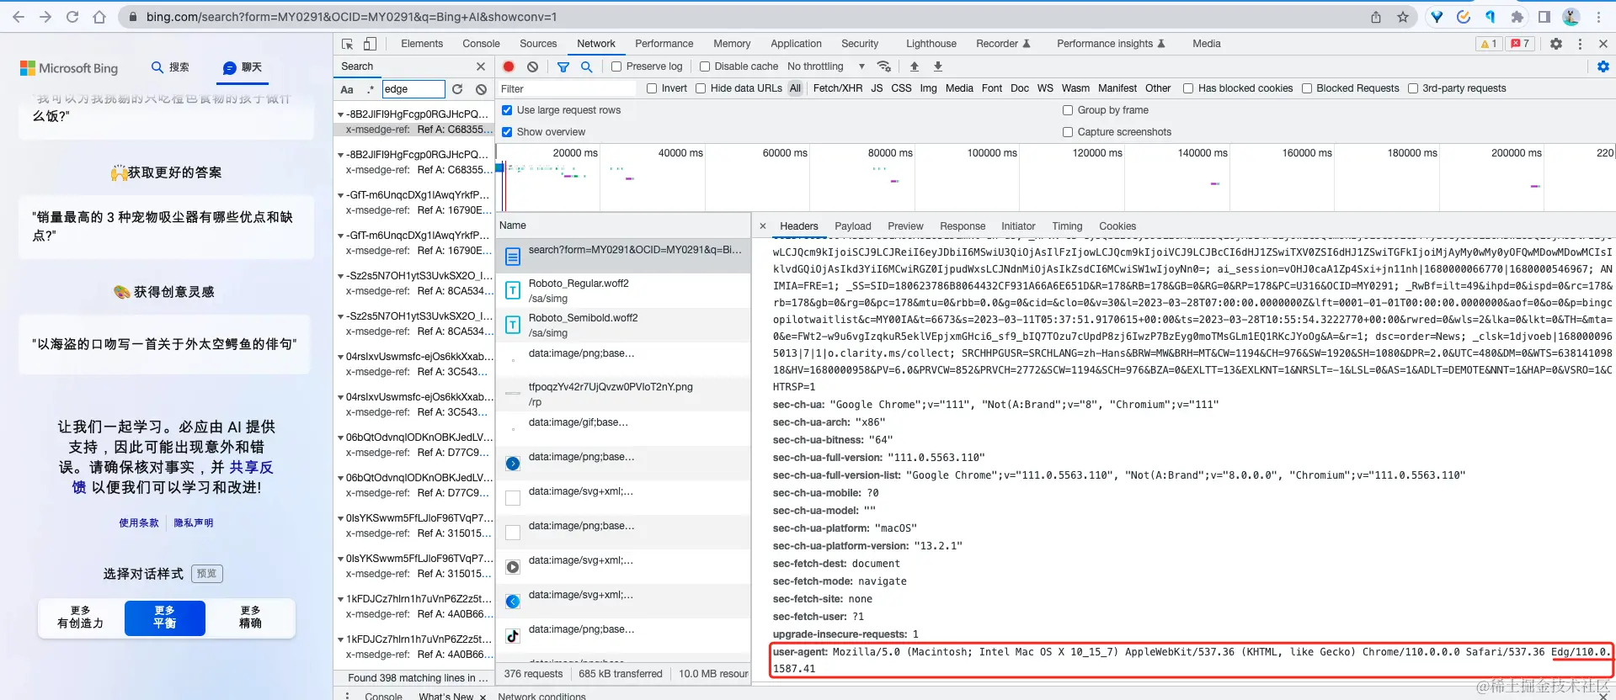This screenshot has width=1616, height=700.
Task: Click the search box containing 'edge'
Action: 413,89
